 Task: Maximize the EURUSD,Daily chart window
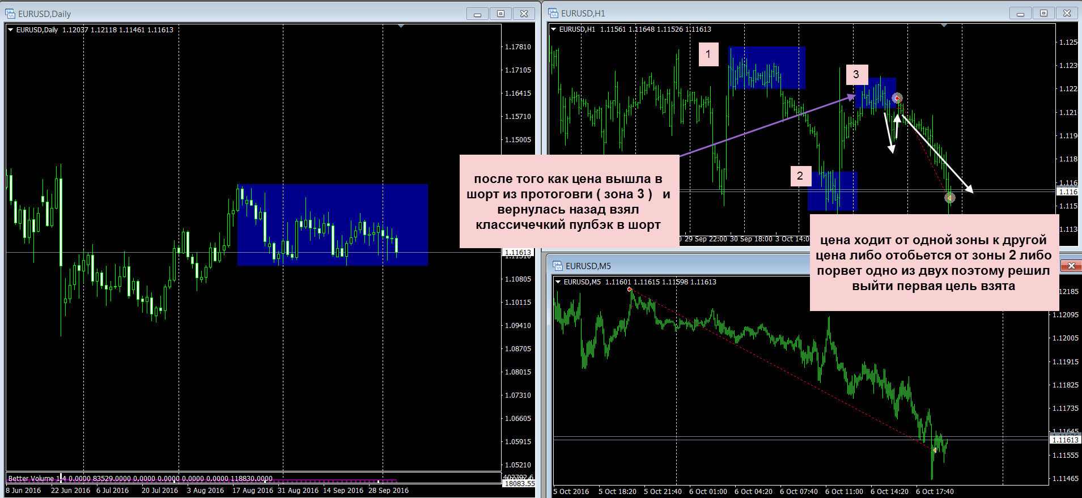click(500, 14)
